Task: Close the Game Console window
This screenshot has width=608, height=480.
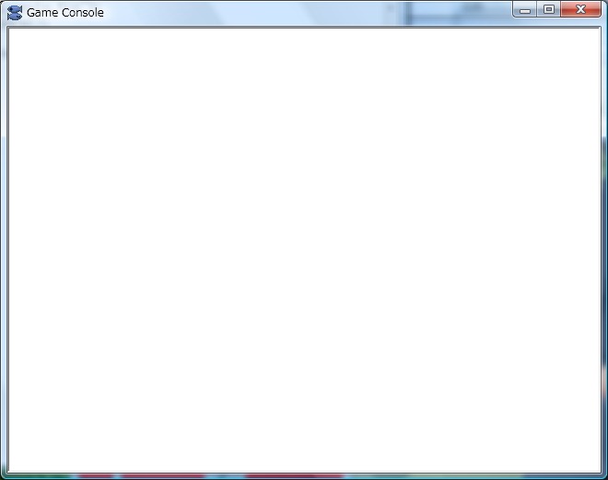Action: pos(580,9)
